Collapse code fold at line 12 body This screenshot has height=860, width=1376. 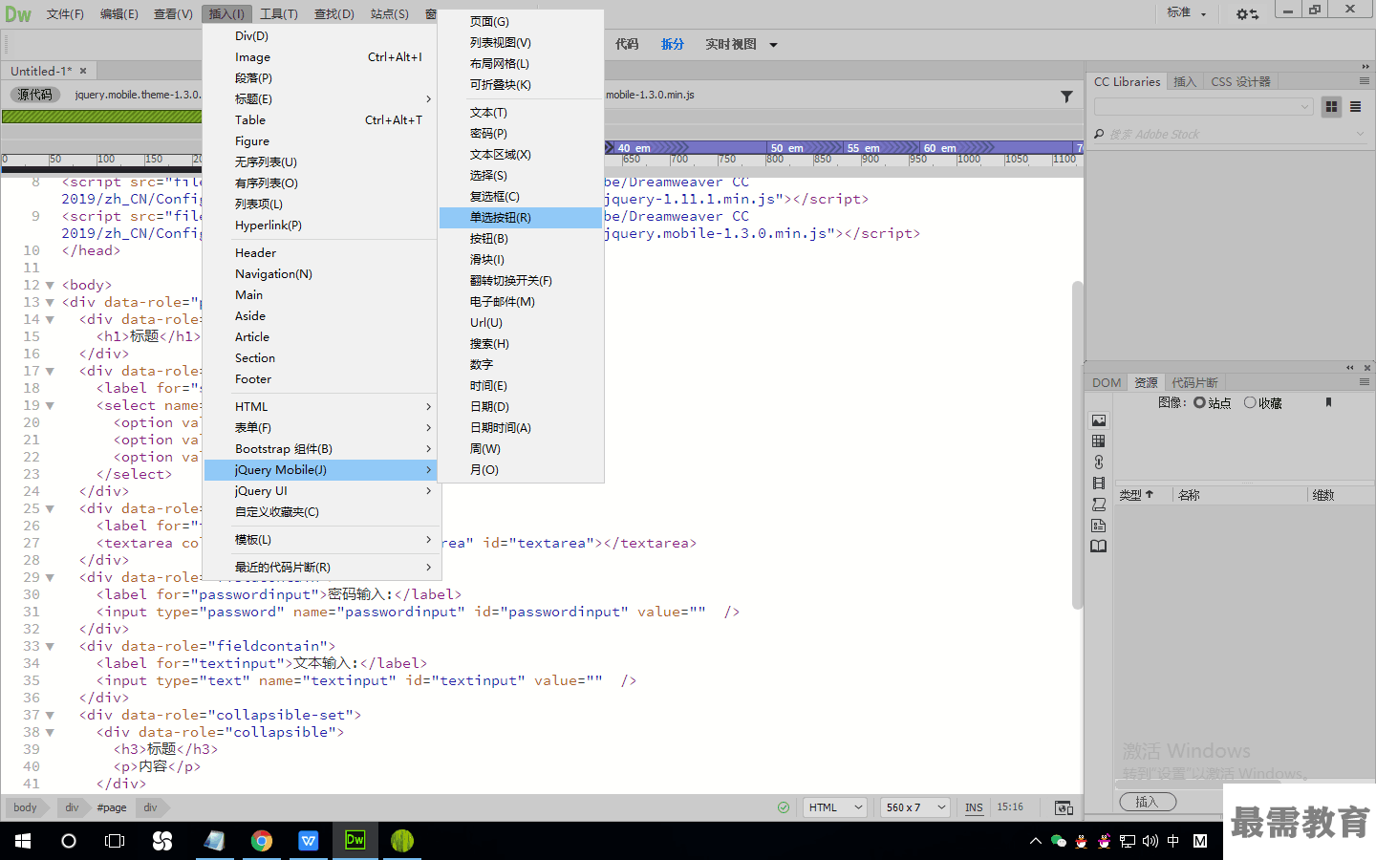[x=50, y=285]
